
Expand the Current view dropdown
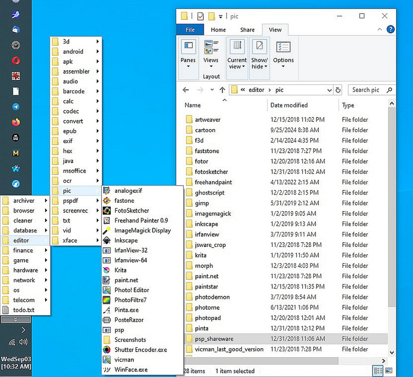coord(237,57)
